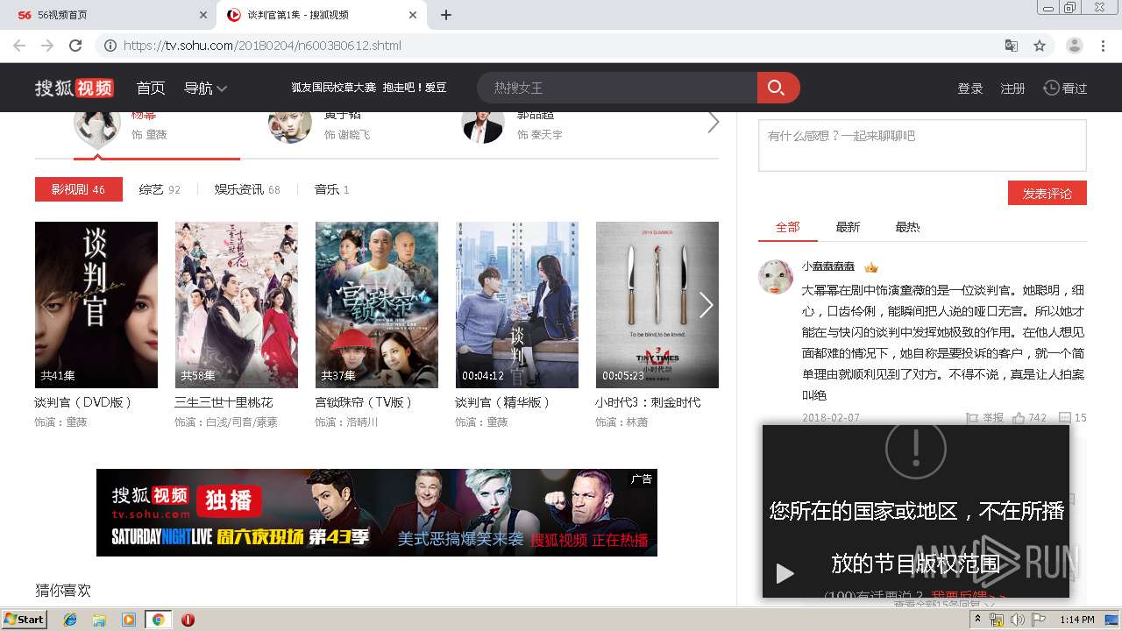Image resolution: width=1122 pixels, height=631 pixels.
Task: Bookmark this page with star icon
Action: tap(1040, 46)
